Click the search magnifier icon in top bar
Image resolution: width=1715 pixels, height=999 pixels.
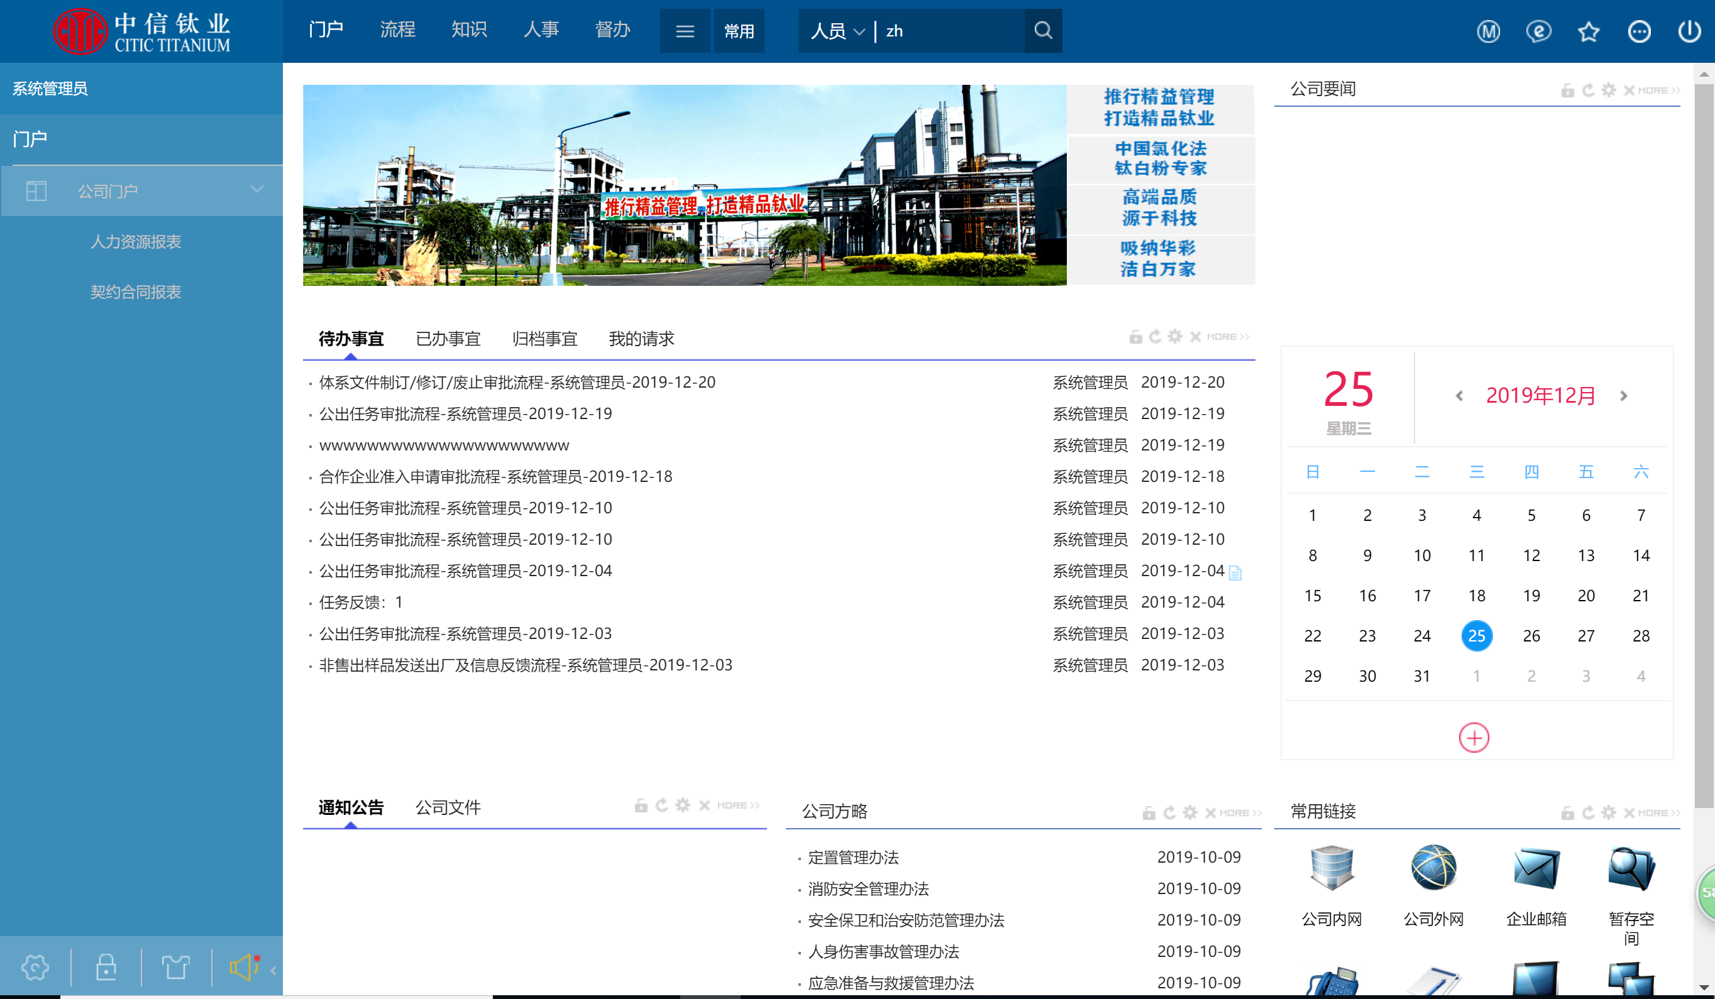click(1042, 31)
